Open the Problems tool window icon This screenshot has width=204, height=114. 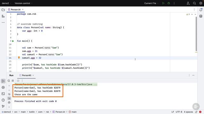coord(3,100)
